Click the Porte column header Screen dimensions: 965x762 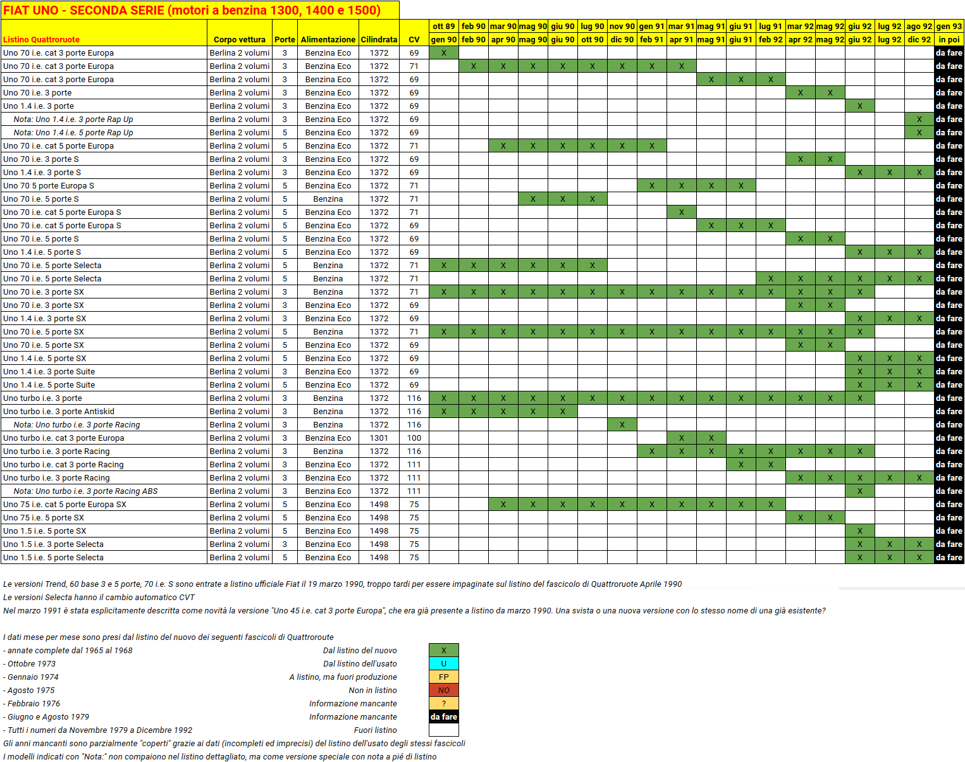285,33
